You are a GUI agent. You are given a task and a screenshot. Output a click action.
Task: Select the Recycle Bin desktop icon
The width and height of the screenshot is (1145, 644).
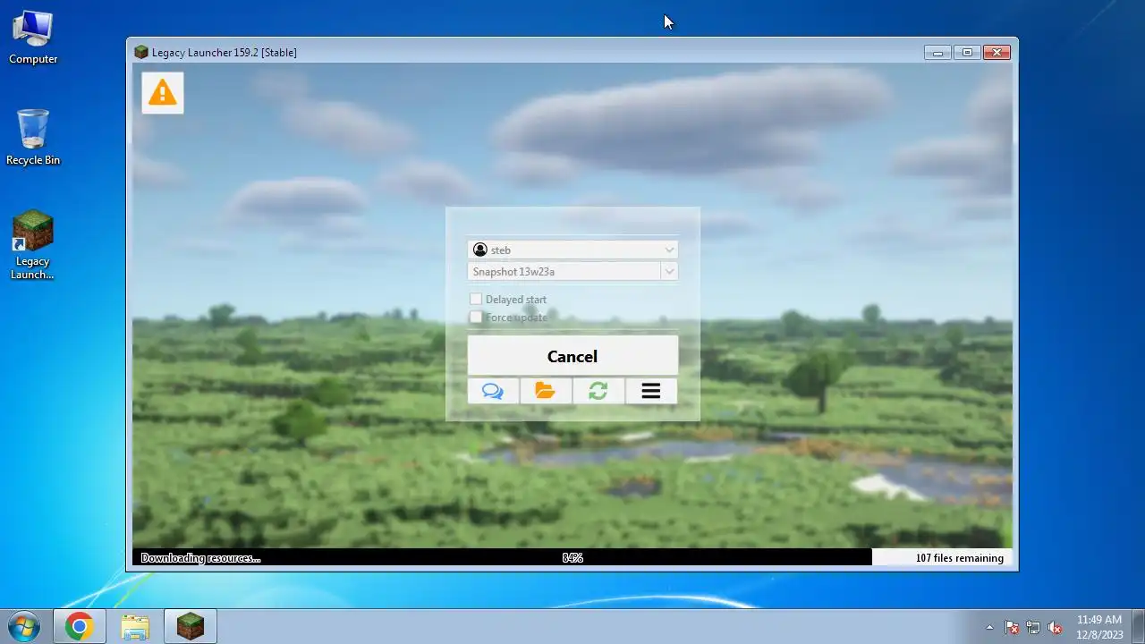pos(33,138)
